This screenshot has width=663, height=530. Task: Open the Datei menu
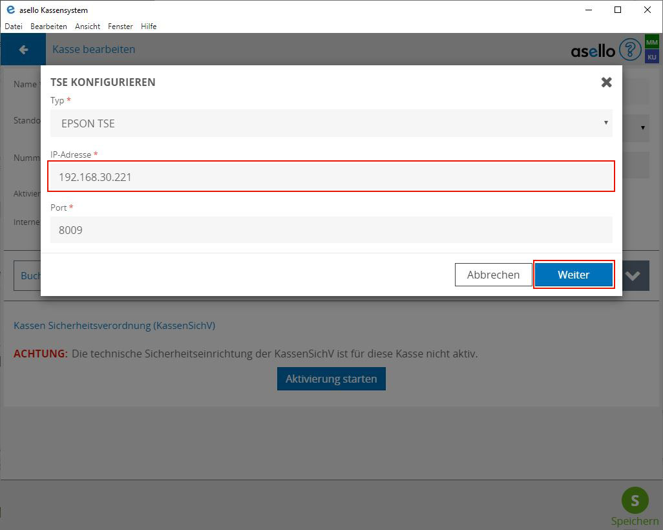[x=14, y=26]
